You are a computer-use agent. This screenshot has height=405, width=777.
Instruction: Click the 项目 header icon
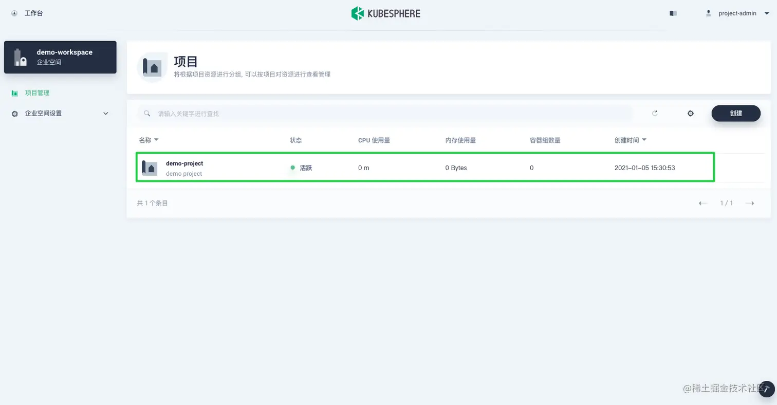[x=152, y=67]
